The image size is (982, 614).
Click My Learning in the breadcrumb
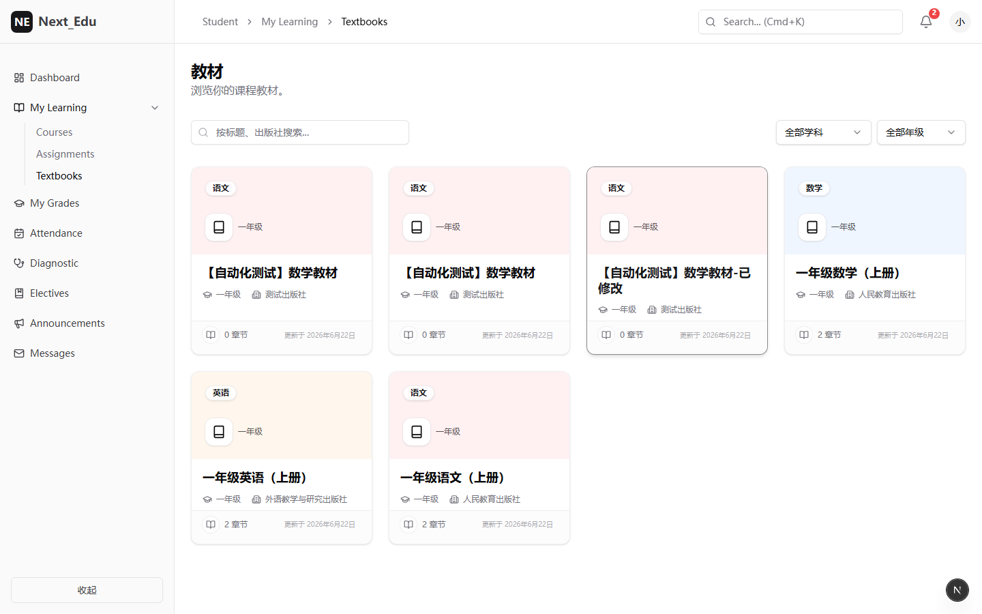[290, 22]
